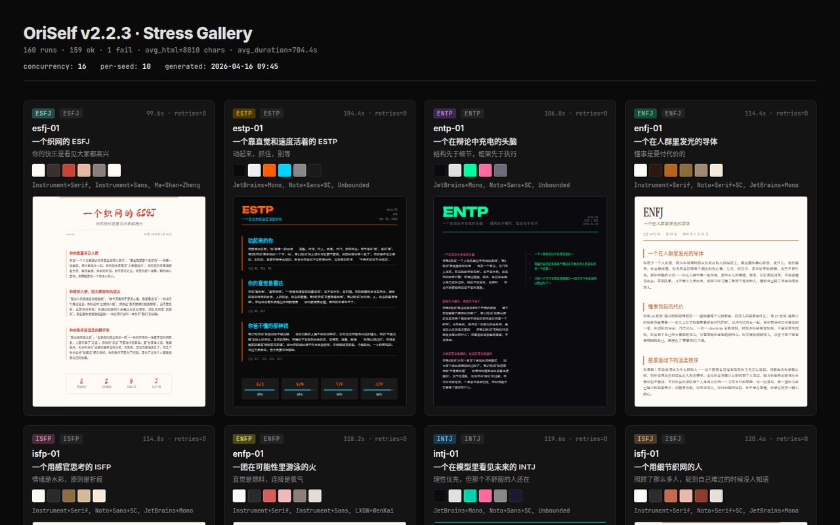Screen dimensions: 840x525
Task: Pick the slate gray swatch in entp-01 palette
Action: point(501,170)
